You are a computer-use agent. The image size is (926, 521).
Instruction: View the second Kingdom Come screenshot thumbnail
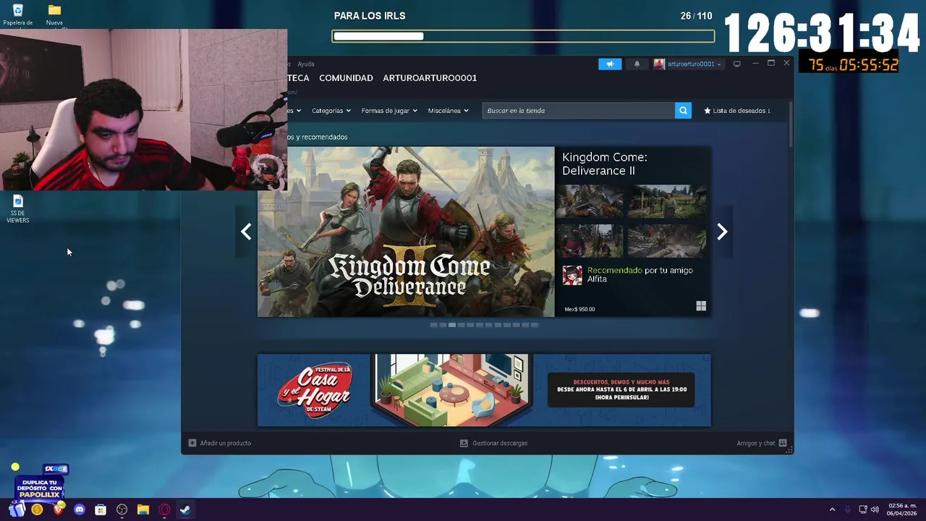(667, 201)
